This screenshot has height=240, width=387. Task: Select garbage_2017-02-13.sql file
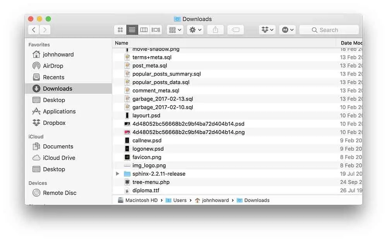(x=238, y=99)
